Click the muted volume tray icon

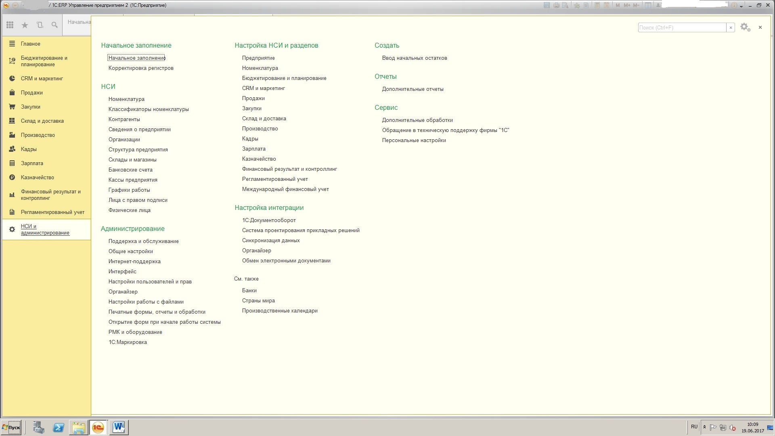click(733, 428)
